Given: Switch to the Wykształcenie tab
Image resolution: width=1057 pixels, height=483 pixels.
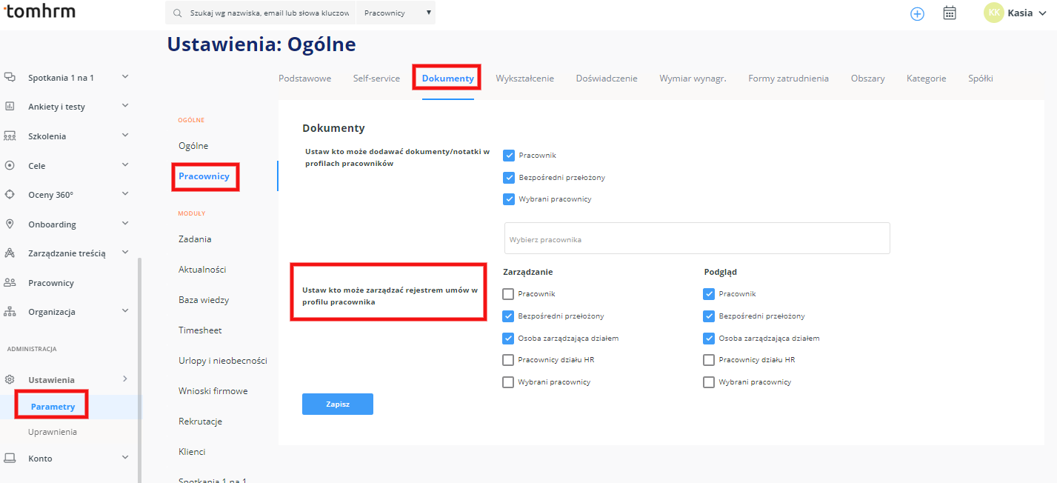Looking at the screenshot, I should [x=524, y=79].
